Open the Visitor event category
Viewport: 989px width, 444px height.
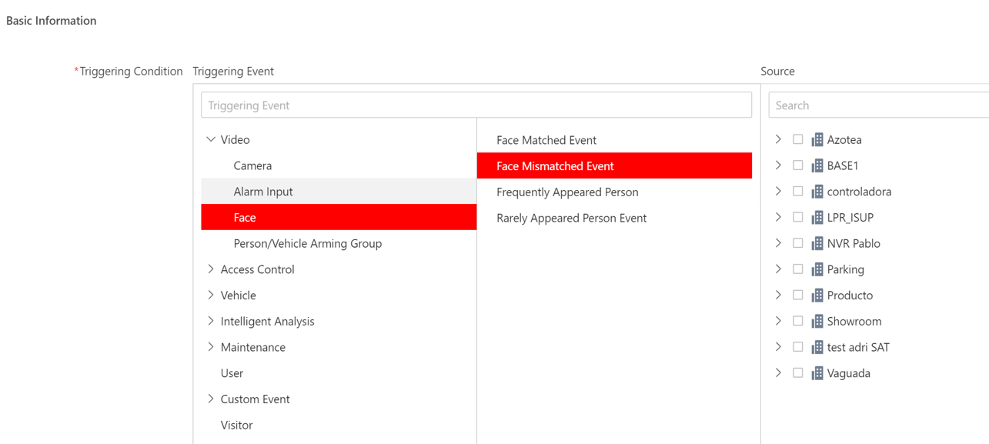pos(236,425)
